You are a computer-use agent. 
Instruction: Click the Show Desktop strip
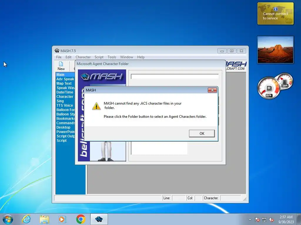tap(299, 219)
